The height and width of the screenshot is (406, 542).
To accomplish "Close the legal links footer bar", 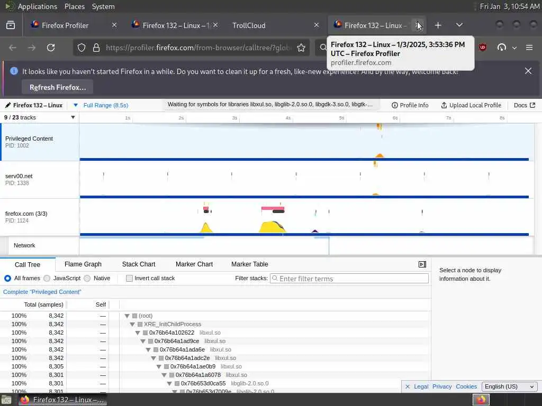I will click(408, 386).
